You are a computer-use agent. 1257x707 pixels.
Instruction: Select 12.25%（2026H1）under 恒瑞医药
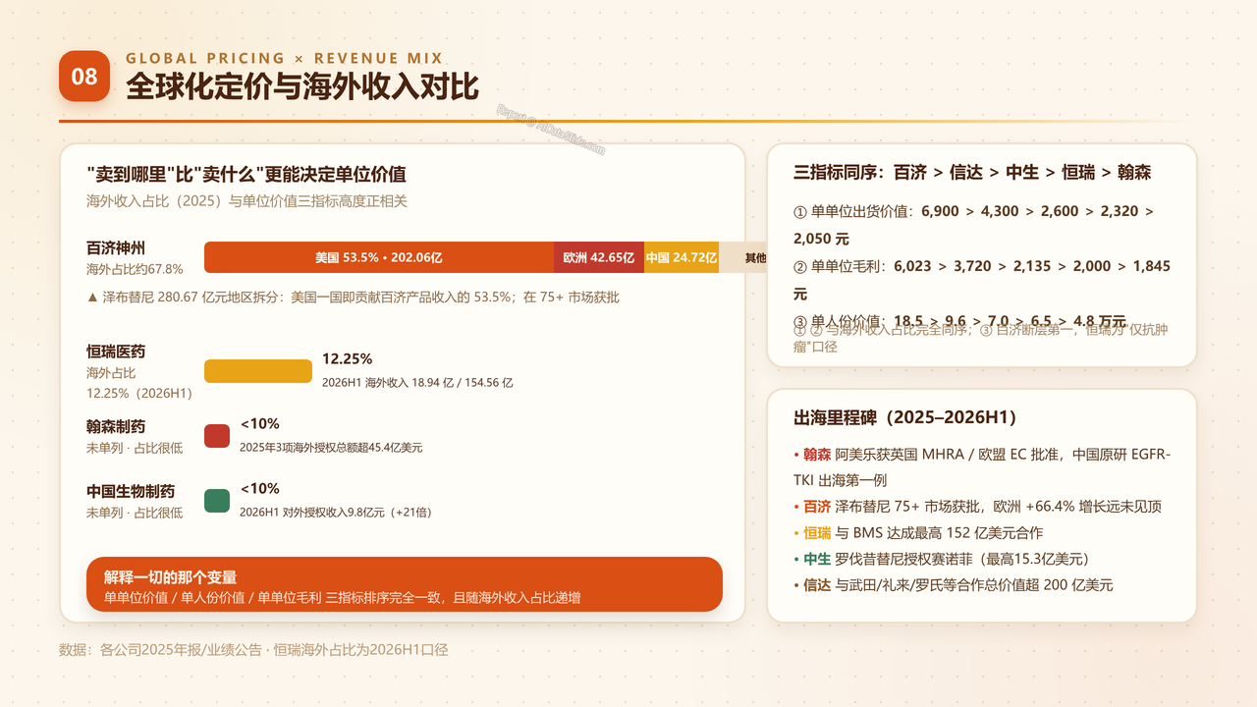[x=138, y=393]
